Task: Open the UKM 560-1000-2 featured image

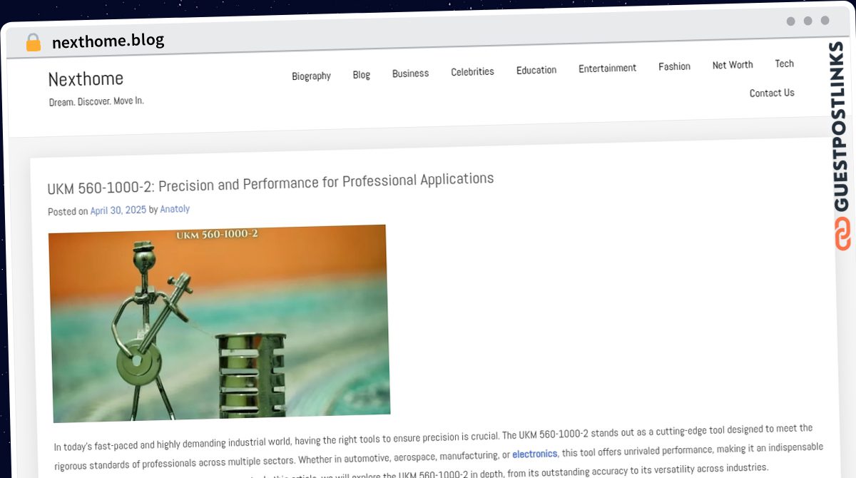Action: pyautogui.click(x=220, y=323)
